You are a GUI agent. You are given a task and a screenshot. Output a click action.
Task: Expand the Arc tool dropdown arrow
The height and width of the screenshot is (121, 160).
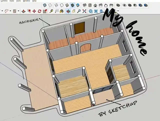tap(10, 11)
